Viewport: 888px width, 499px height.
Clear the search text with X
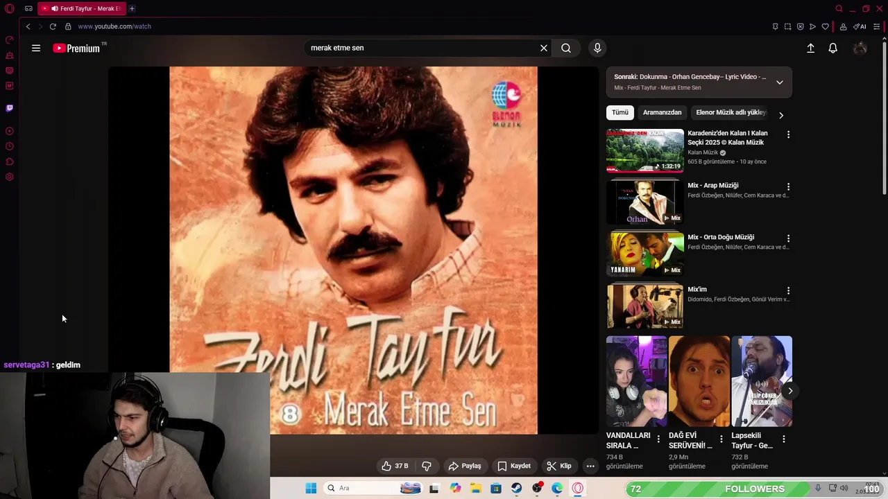544,48
